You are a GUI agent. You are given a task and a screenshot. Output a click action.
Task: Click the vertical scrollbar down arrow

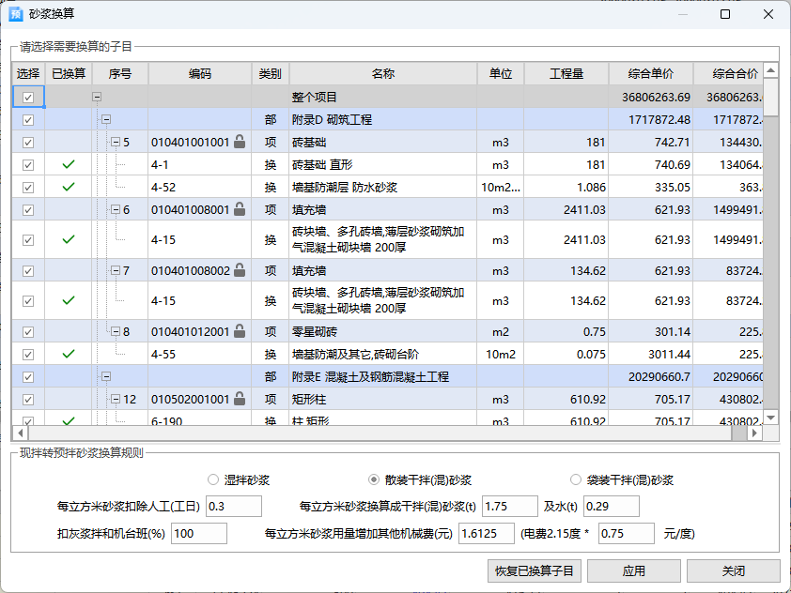(x=770, y=418)
